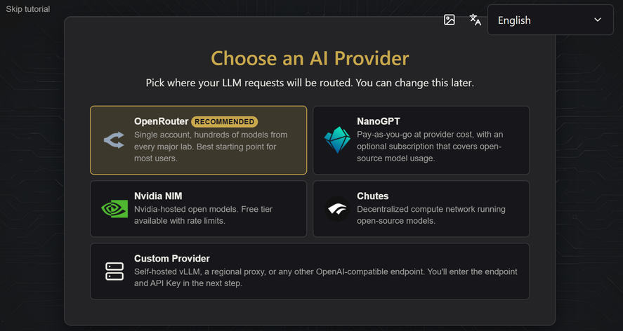Select the OpenRouter provider title
Viewport: 623px width, 331px height.
click(162, 121)
